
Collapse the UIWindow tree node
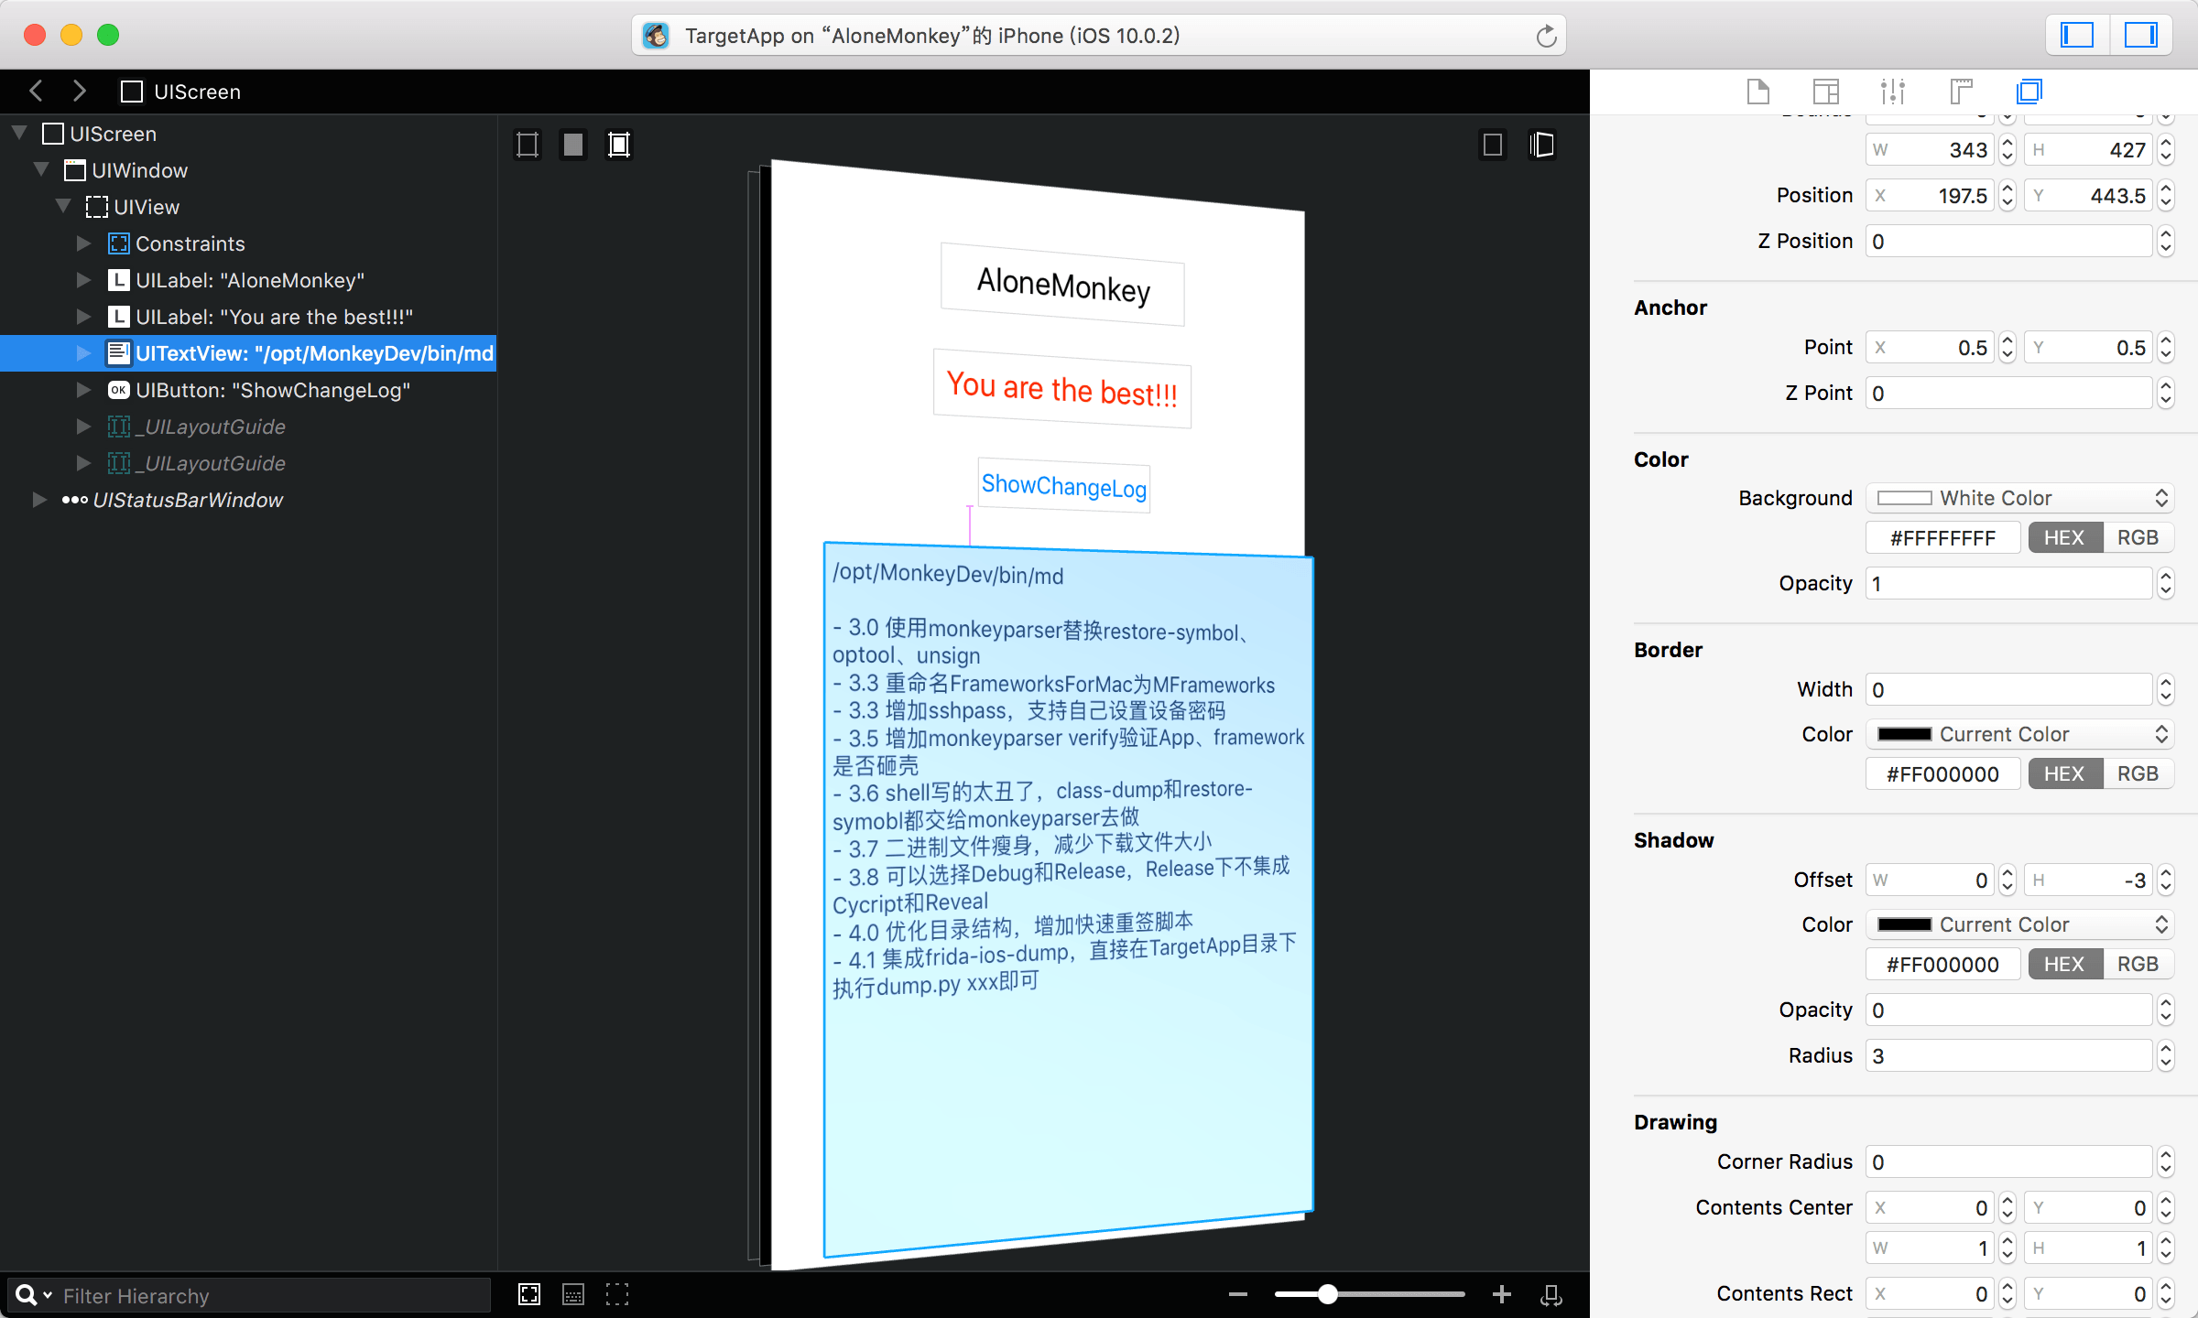click(x=41, y=170)
